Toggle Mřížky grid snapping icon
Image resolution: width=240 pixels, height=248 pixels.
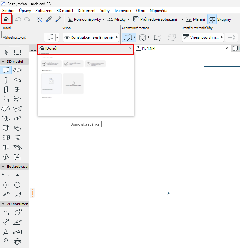coord(110,19)
